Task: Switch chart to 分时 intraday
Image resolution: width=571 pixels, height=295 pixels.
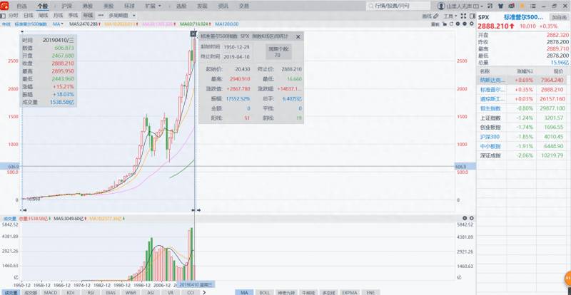Action: [13, 16]
